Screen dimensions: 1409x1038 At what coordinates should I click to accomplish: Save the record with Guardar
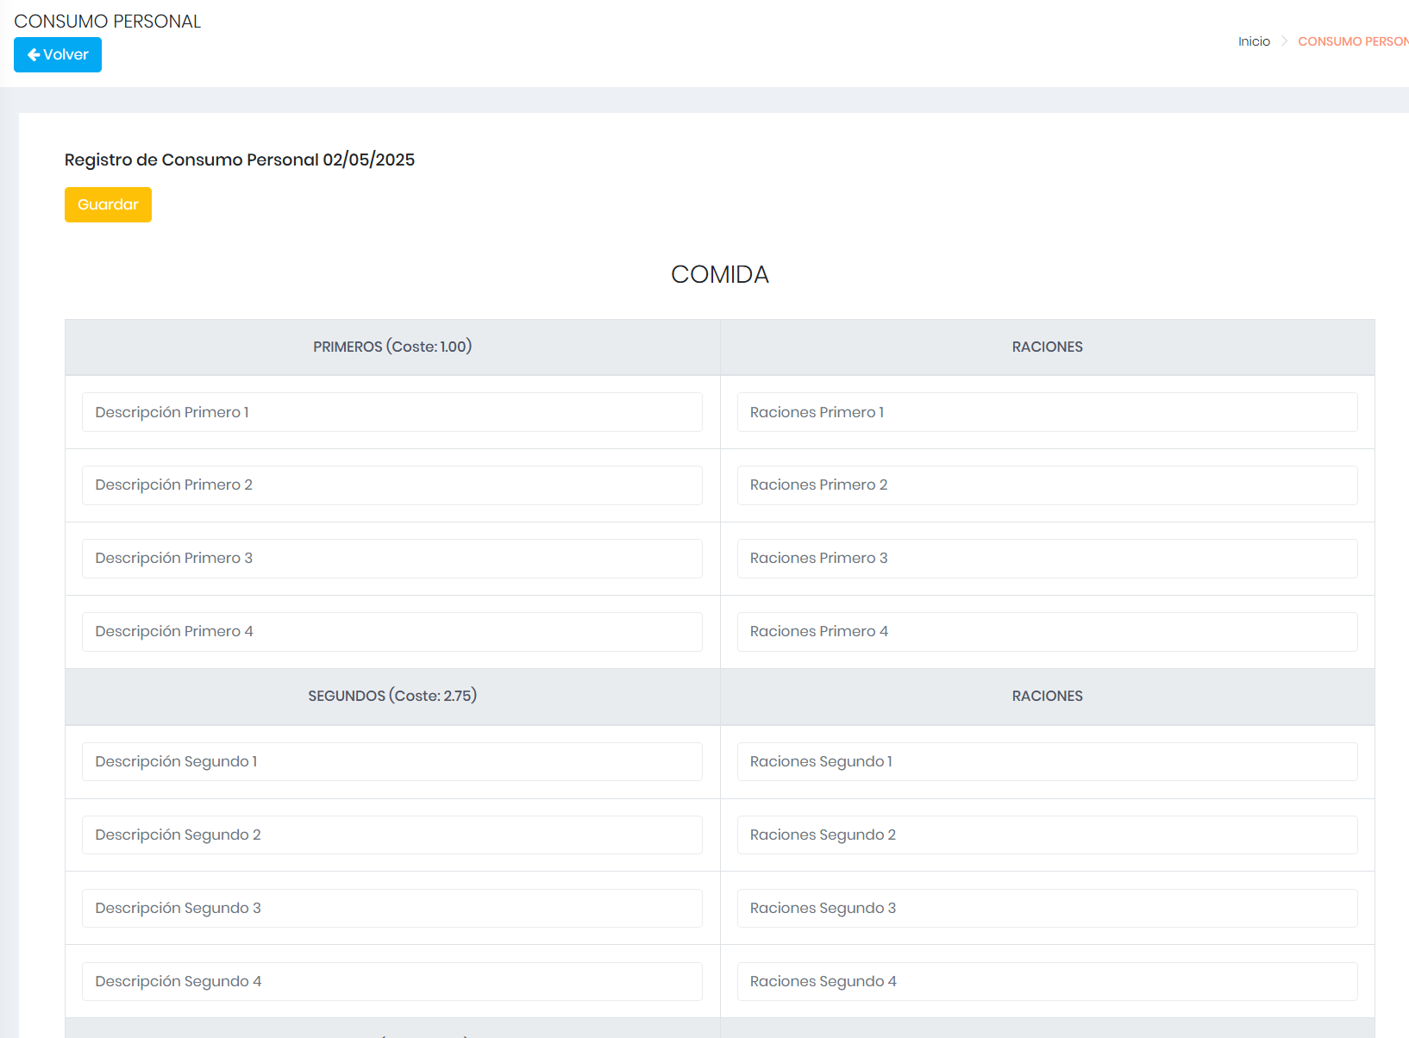pos(108,204)
